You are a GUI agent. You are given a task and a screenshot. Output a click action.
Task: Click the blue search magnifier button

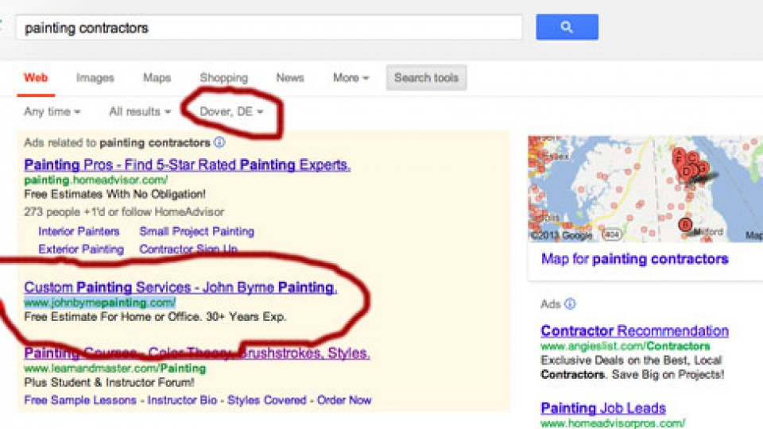pos(567,27)
